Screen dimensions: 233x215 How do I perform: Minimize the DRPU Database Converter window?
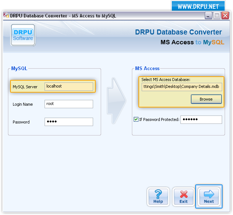point(208,16)
